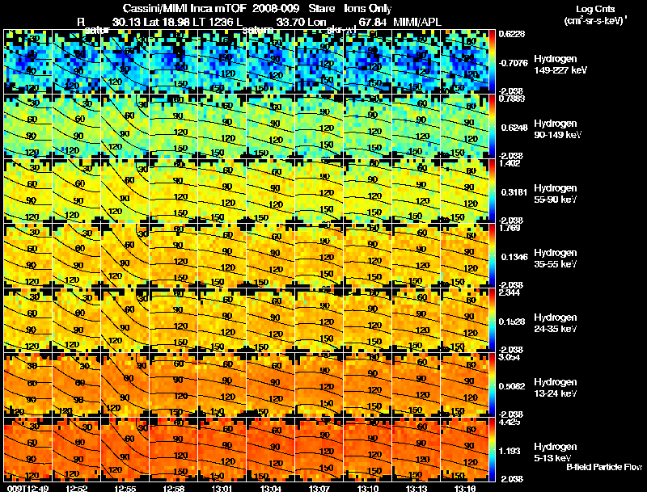
Task: Click the 'LT 1236' header value
Action: [x=212, y=22]
